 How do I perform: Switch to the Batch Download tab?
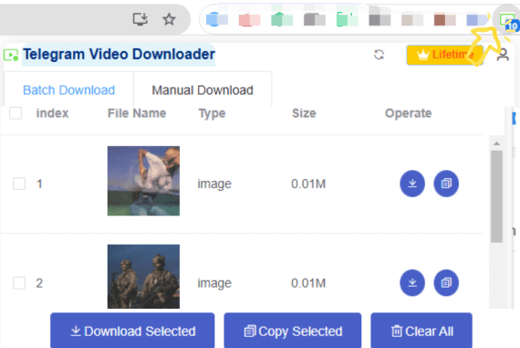tap(69, 90)
